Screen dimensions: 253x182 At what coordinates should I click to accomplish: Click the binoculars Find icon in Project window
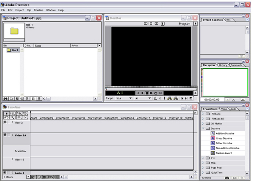6,99
